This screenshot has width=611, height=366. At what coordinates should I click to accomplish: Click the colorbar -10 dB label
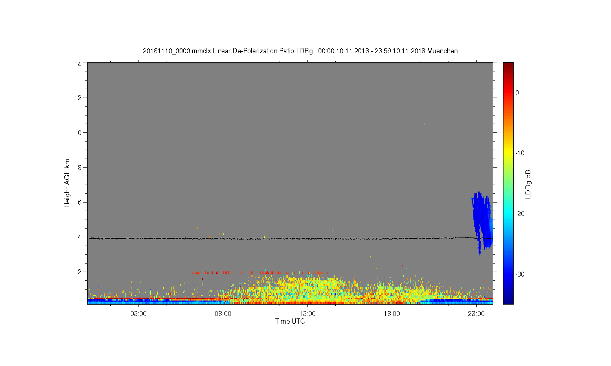[x=519, y=153]
